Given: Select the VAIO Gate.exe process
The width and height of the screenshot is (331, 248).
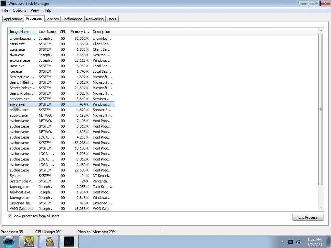Looking at the screenshot, I should point(61,209).
